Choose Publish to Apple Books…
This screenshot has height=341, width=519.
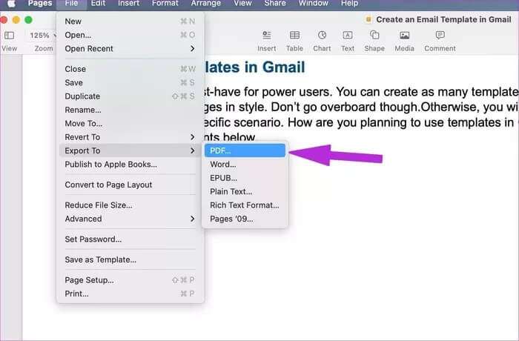[x=130, y=165]
